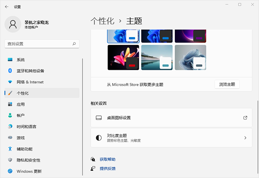Image resolution: width=259 pixels, height=178 pixels.
Task: Open the 游戏 settings category
Action: tap(42, 138)
